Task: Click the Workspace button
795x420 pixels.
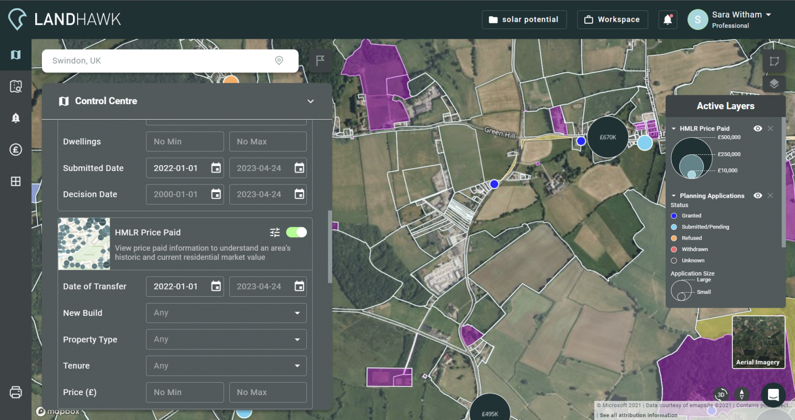Action: [x=612, y=20]
